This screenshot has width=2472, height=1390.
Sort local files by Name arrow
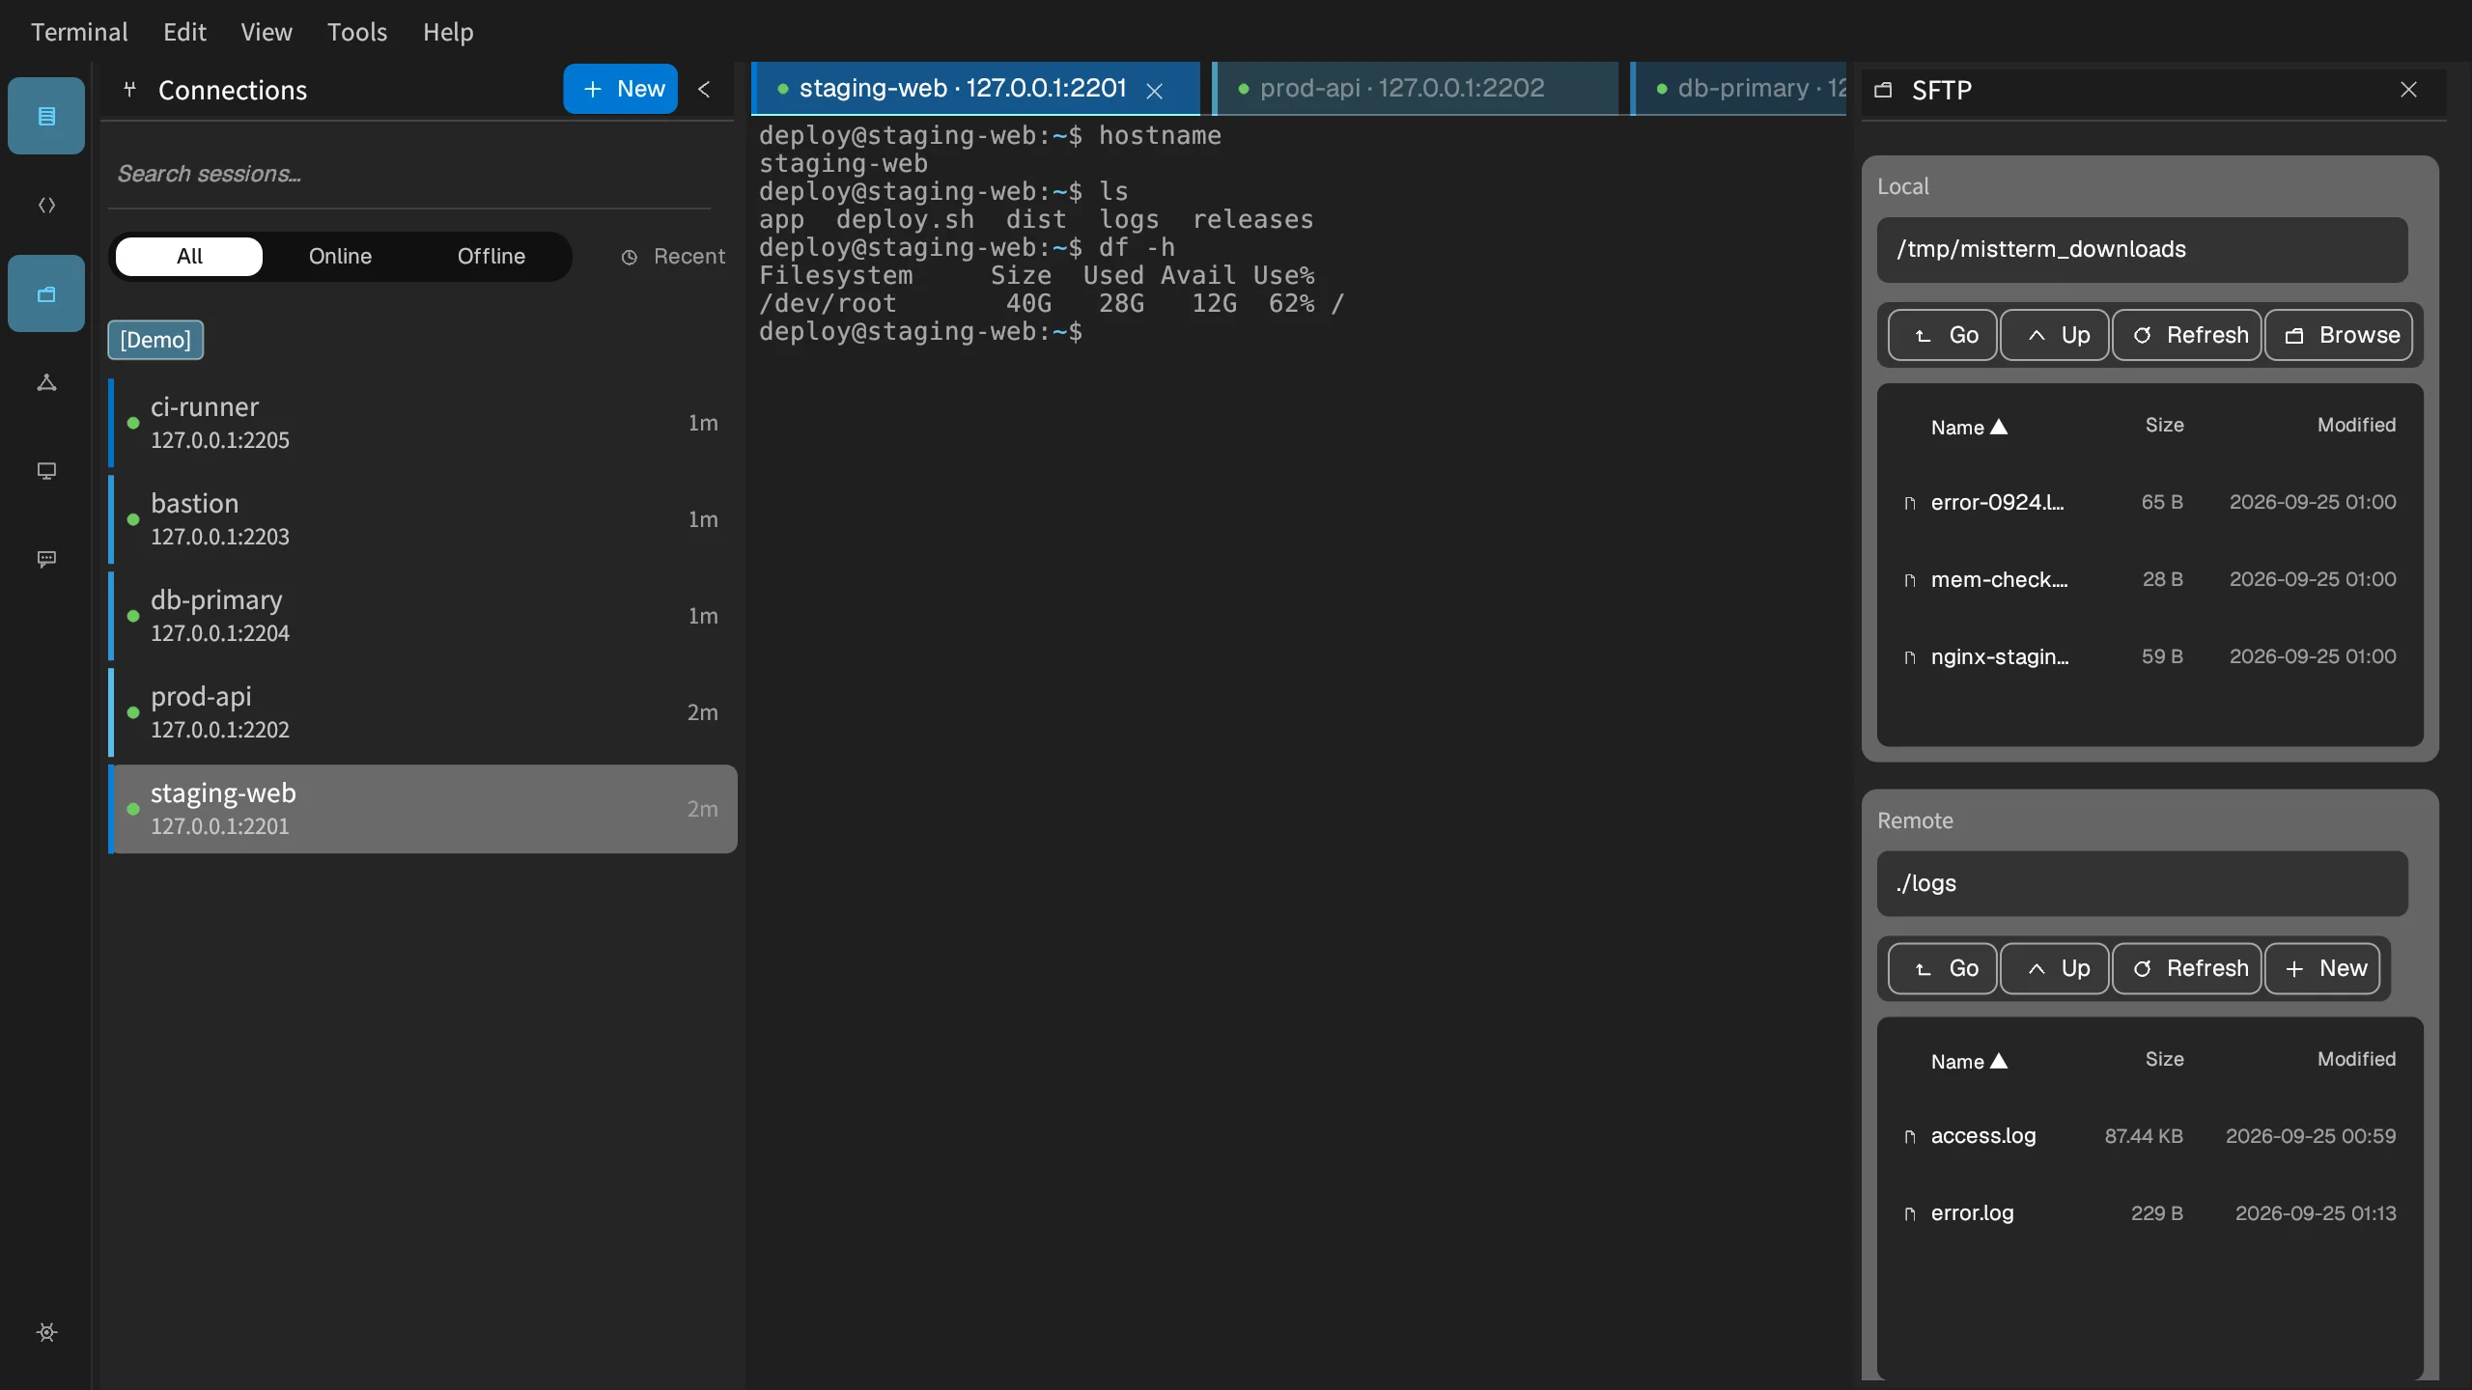point(1999,427)
